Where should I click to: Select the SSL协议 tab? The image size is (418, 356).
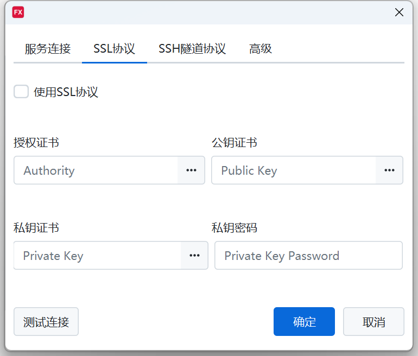point(114,49)
